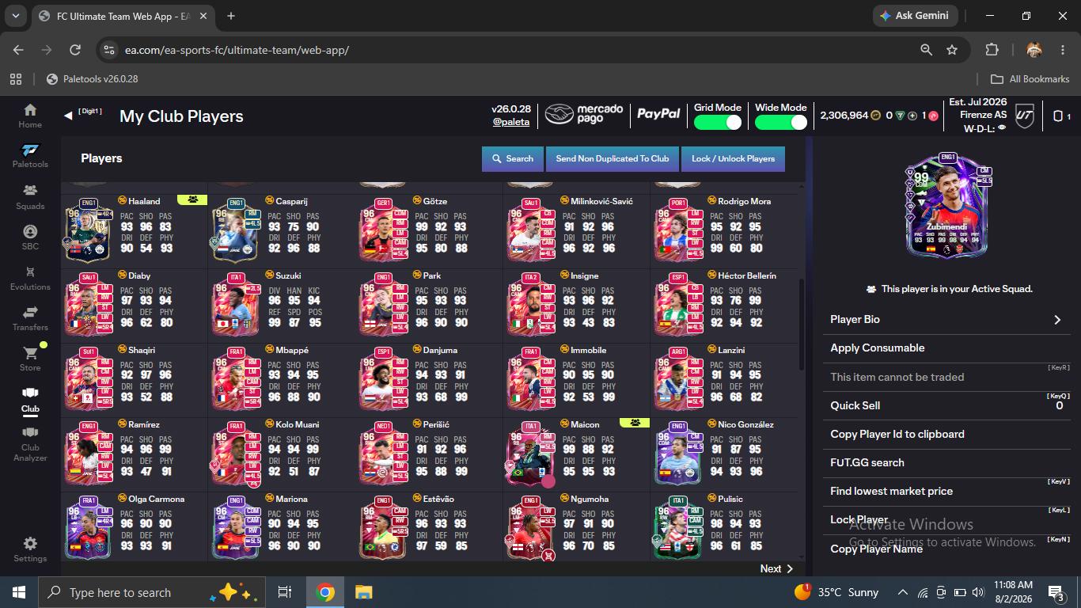Viewport: 1081px width, 608px height.
Task: Choose Find lowest market price
Action: pyautogui.click(x=946, y=491)
